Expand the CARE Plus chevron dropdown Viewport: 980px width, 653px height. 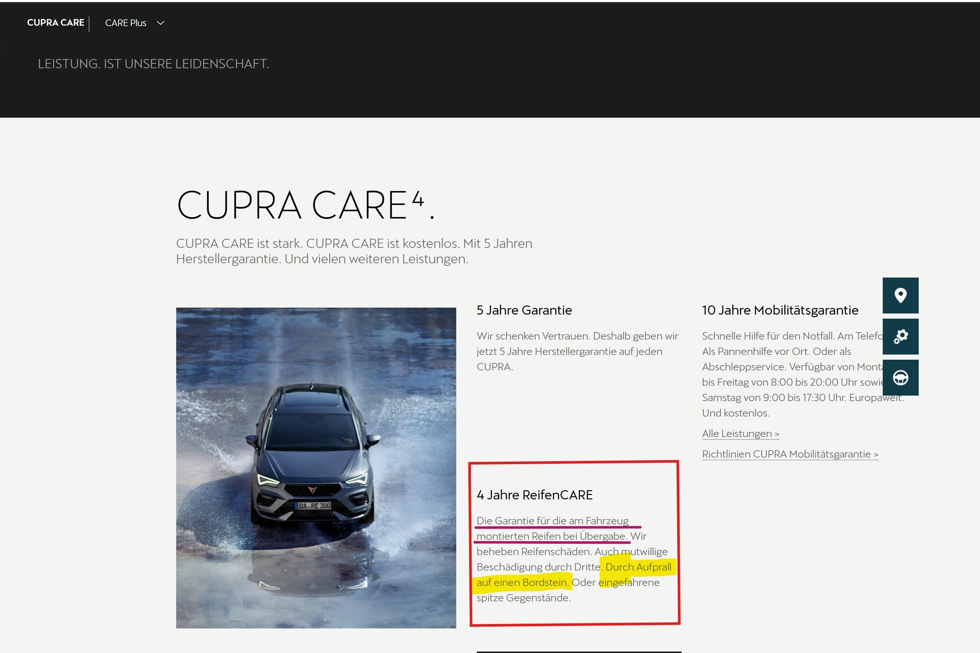tap(160, 23)
